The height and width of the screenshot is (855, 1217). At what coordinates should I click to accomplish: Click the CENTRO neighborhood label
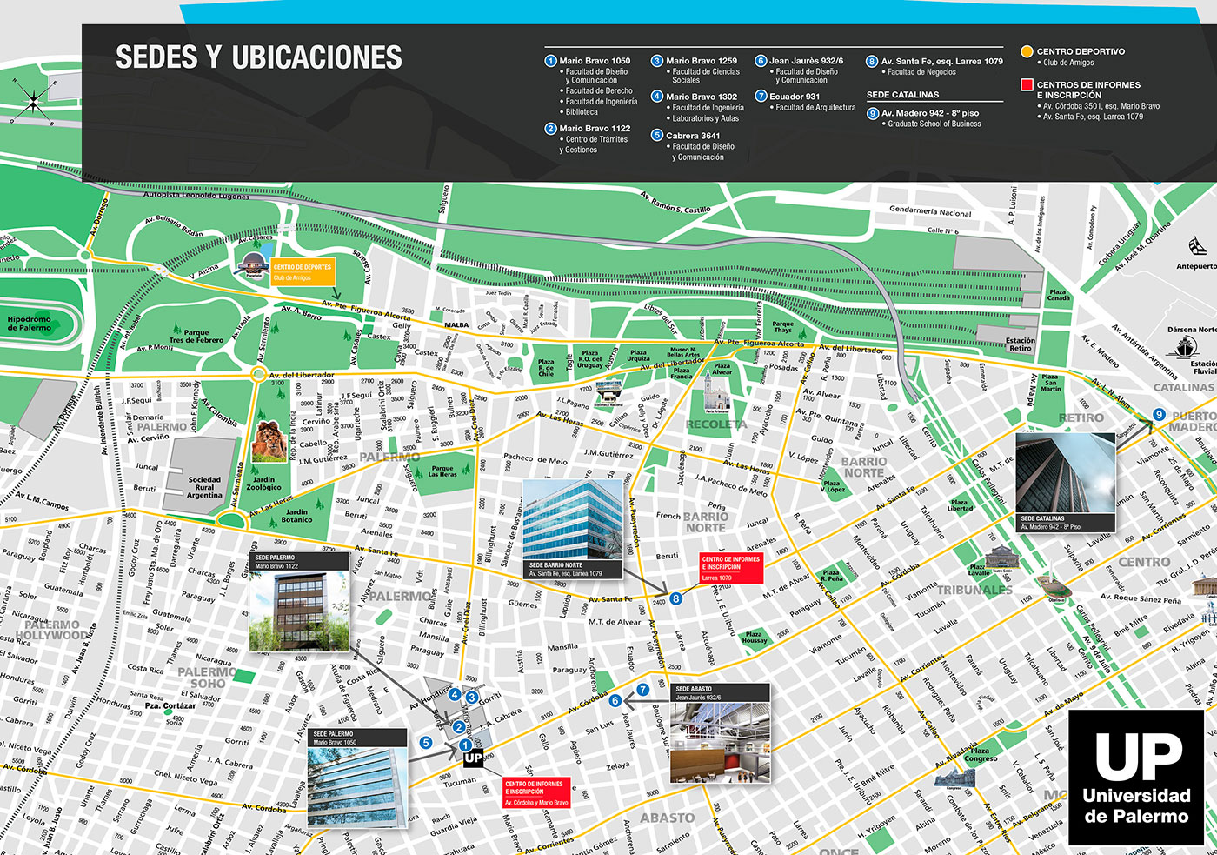tap(1144, 562)
